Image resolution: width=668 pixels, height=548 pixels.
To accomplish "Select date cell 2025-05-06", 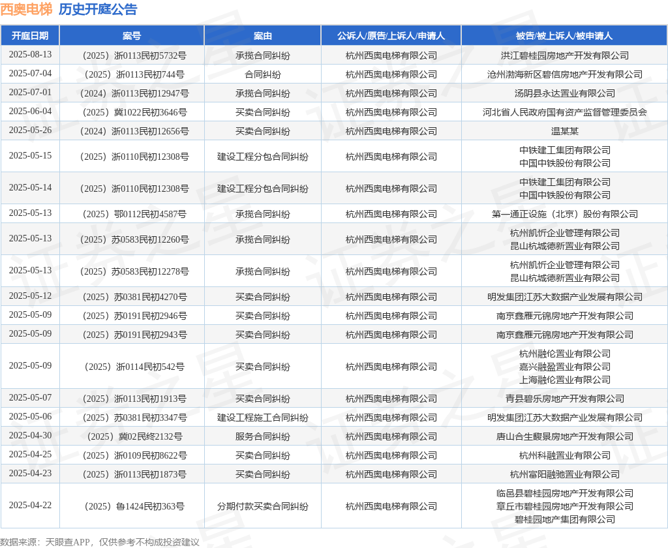I will [x=30, y=416].
